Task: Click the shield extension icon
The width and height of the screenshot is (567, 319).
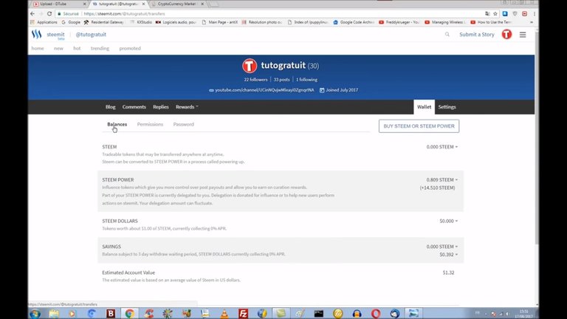Action: click(515, 14)
